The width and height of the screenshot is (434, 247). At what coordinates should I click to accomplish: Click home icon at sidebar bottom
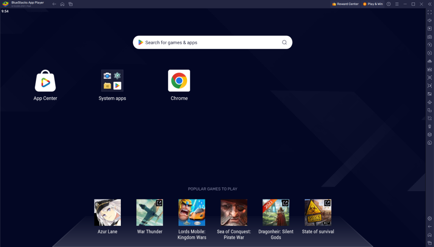430,235
